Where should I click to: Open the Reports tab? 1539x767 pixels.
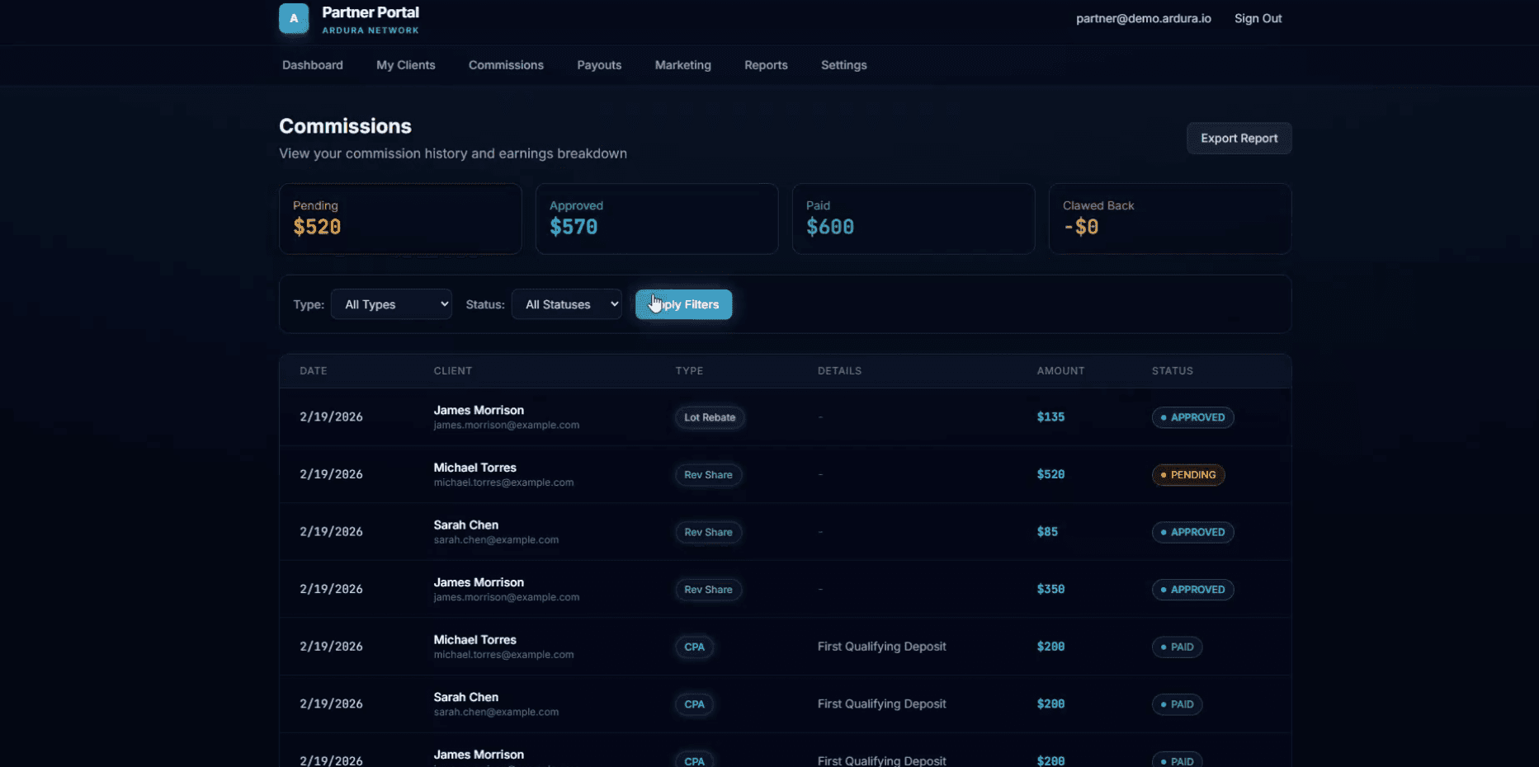[766, 65]
